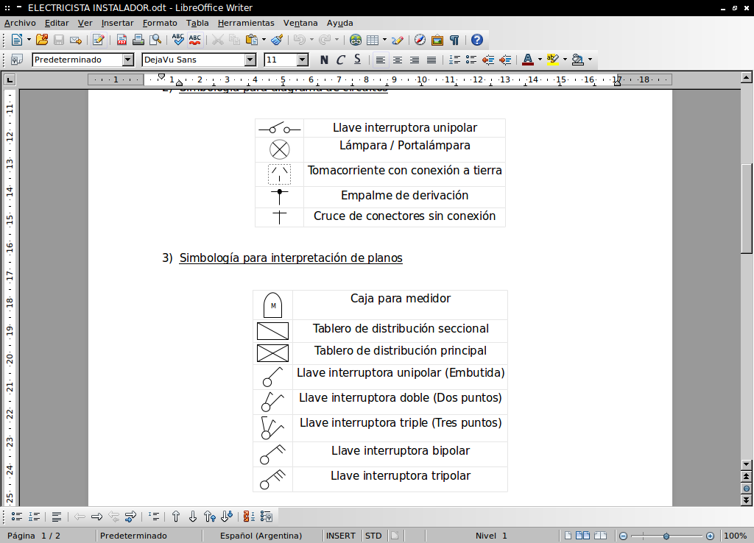Click Español (Argentina) language in status bar

[x=261, y=536]
